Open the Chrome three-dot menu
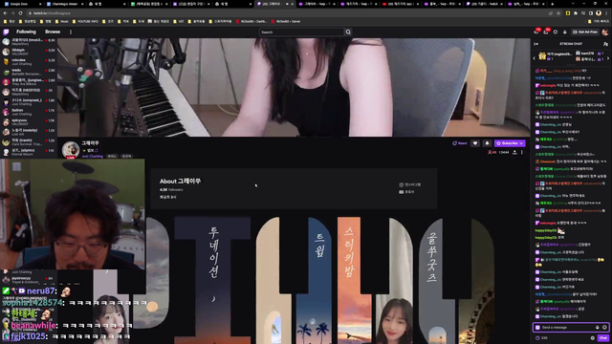Image resolution: width=612 pixels, height=344 pixels. tap(606, 12)
